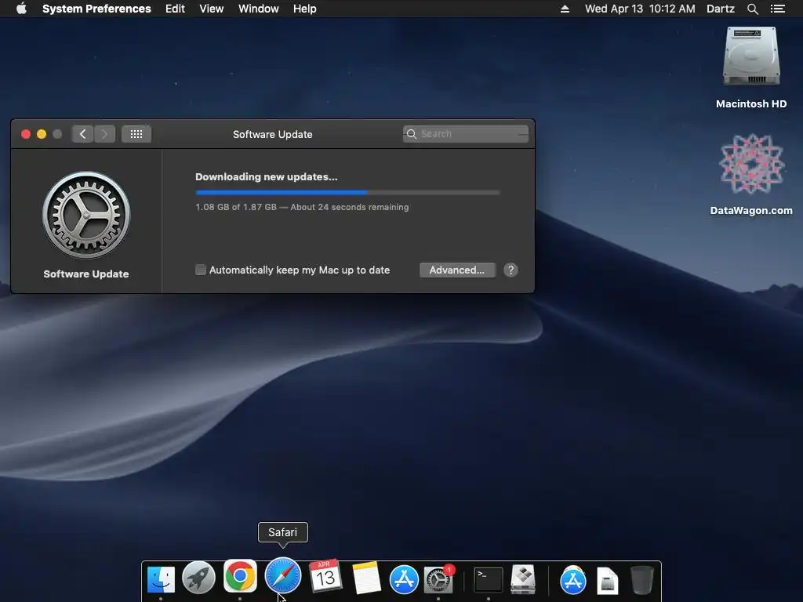Click the date and time in menu bar
The width and height of the screenshot is (803, 602).
click(640, 9)
